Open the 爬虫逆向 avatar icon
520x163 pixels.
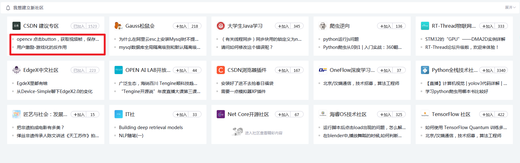click(x=323, y=26)
